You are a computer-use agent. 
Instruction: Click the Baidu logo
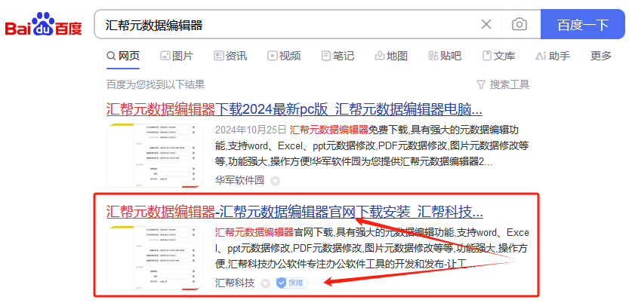point(43,24)
